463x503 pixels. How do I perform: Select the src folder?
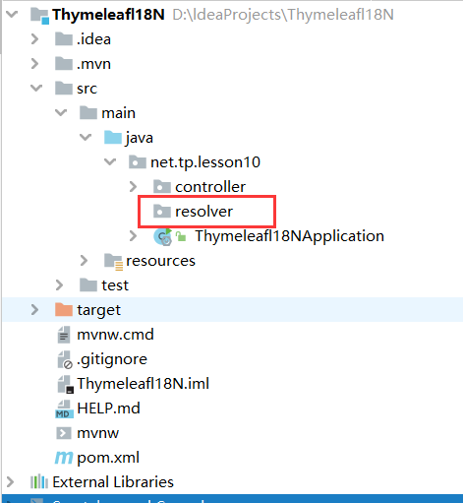pos(87,89)
